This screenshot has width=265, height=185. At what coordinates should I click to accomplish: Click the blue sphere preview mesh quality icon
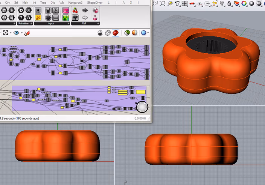point(144,33)
